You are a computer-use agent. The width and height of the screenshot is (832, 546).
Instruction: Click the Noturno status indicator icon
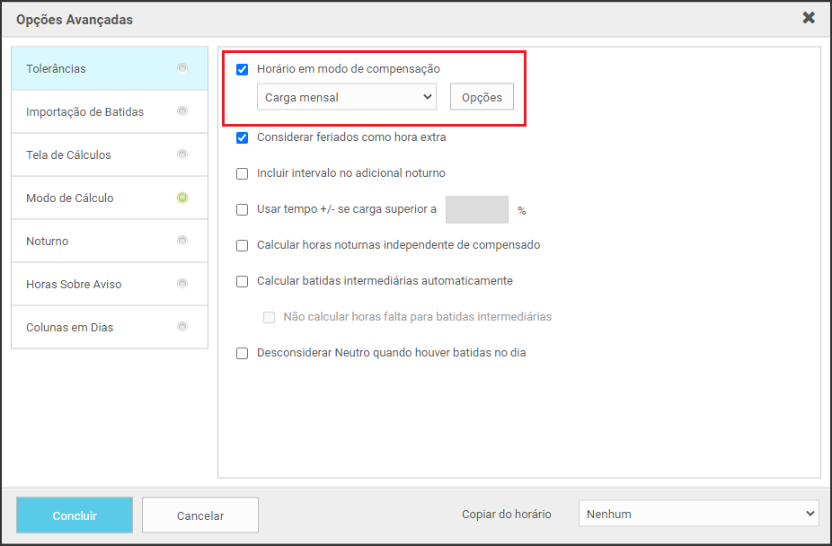182,241
